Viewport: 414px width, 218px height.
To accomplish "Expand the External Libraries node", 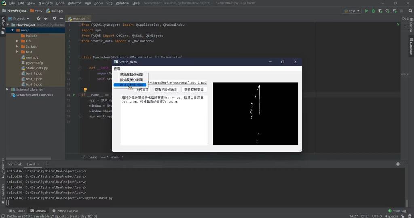I will 8,90.
